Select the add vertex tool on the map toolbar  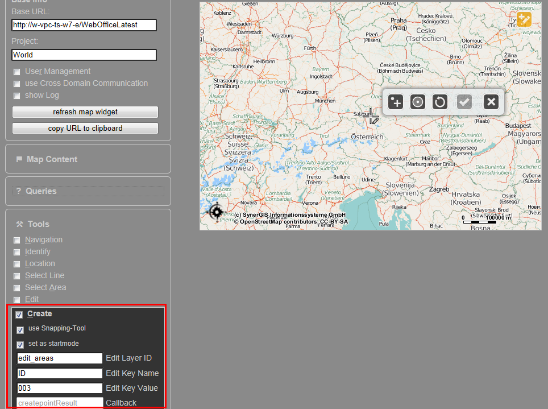click(395, 101)
